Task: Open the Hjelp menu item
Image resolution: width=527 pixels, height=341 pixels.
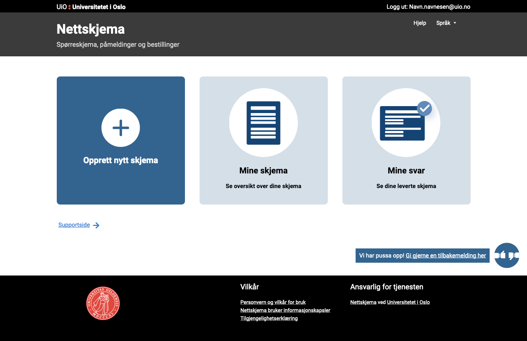Action: point(420,23)
